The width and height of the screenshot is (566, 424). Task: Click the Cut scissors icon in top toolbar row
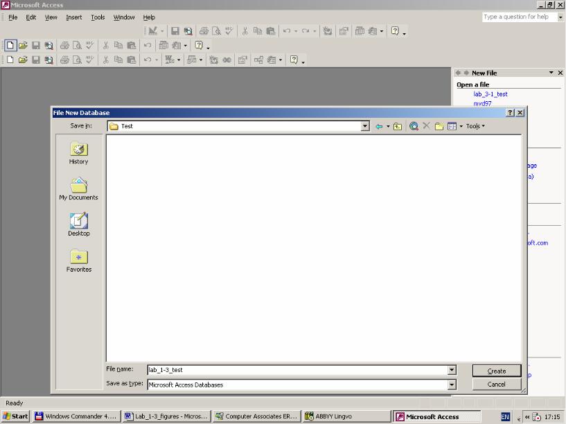point(245,31)
